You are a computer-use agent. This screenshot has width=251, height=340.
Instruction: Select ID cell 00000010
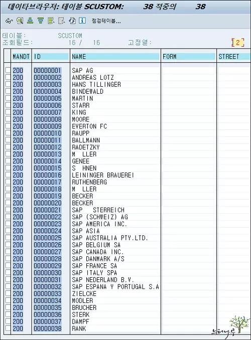pyautogui.click(x=48, y=133)
